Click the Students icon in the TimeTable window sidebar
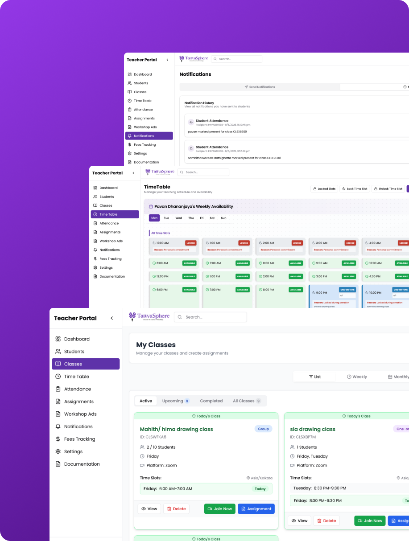The image size is (409, 541). click(x=95, y=197)
